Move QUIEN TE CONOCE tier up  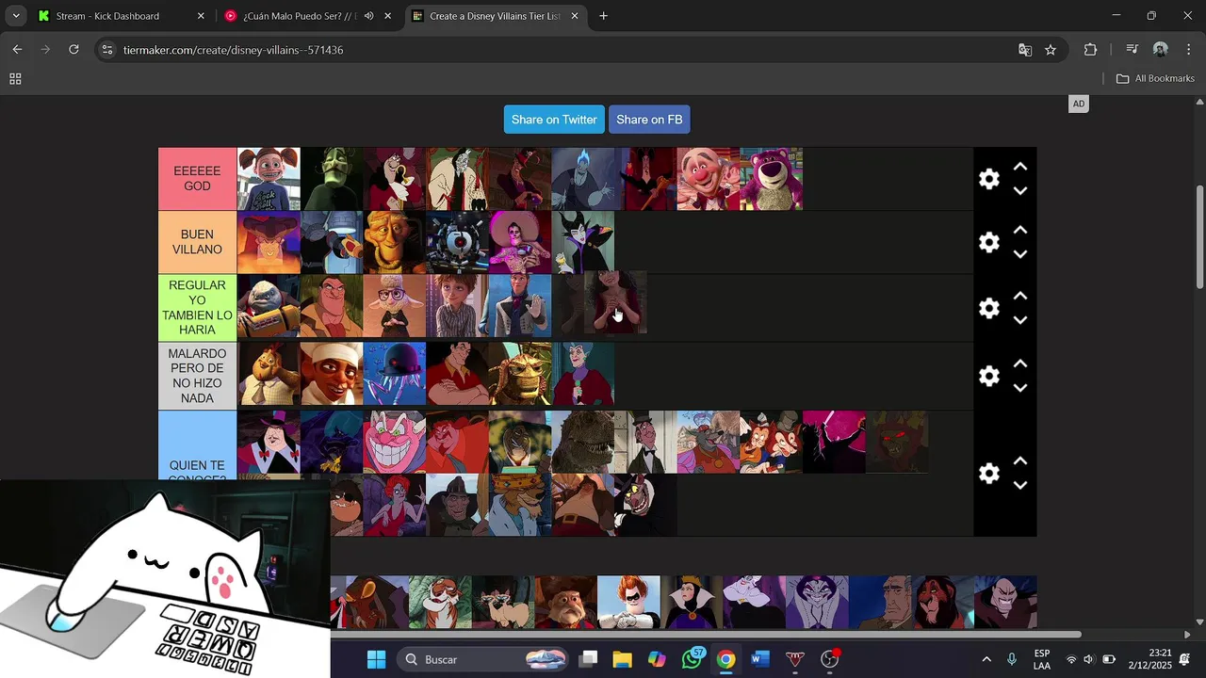1019,460
